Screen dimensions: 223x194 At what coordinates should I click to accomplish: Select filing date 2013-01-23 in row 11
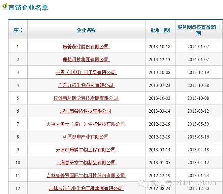tap(198, 175)
